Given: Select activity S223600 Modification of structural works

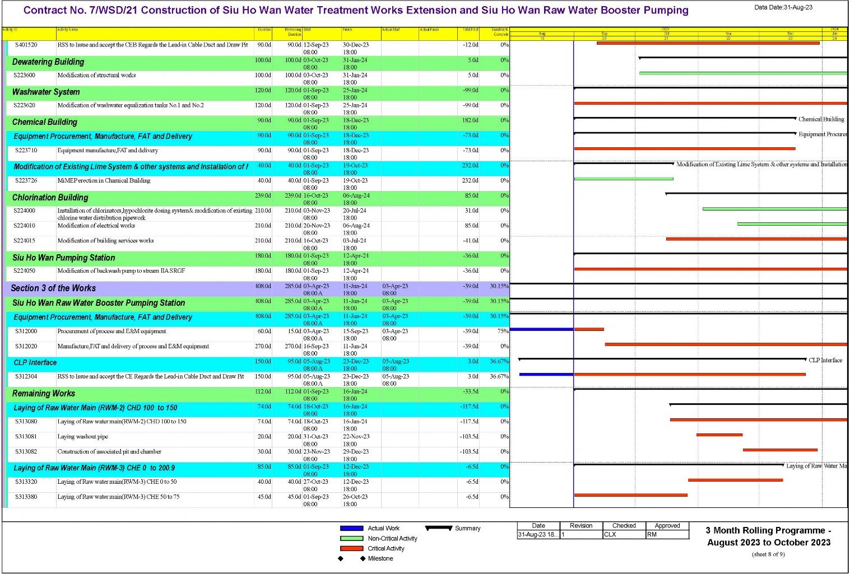Looking at the screenshot, I should pyautogui.click(x=258, y=78).
